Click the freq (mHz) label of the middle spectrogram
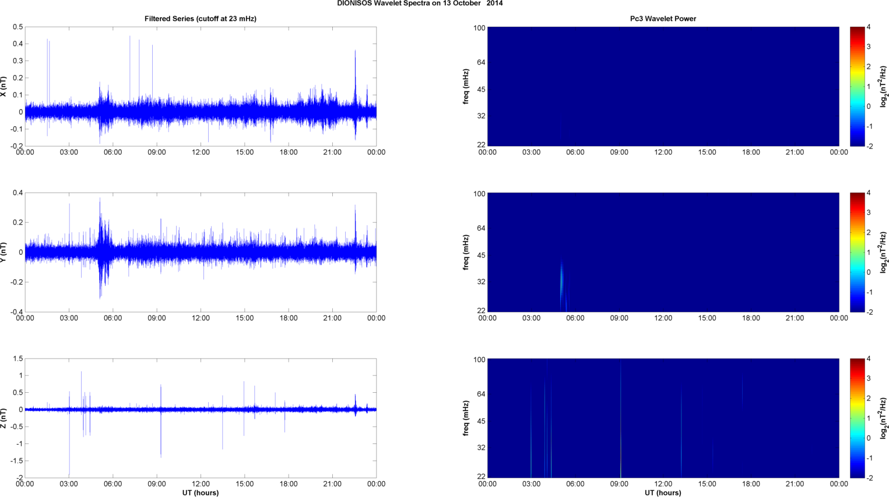 [466, 253]
